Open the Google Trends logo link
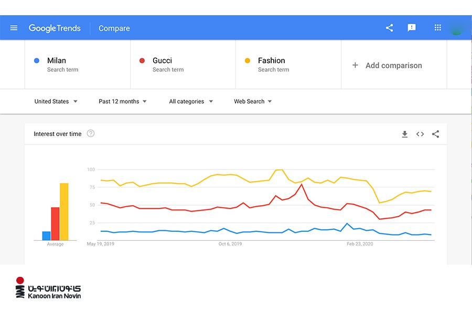Image resolution: width=472 pixels, height=314 pixels. click(x=55, y=28)
